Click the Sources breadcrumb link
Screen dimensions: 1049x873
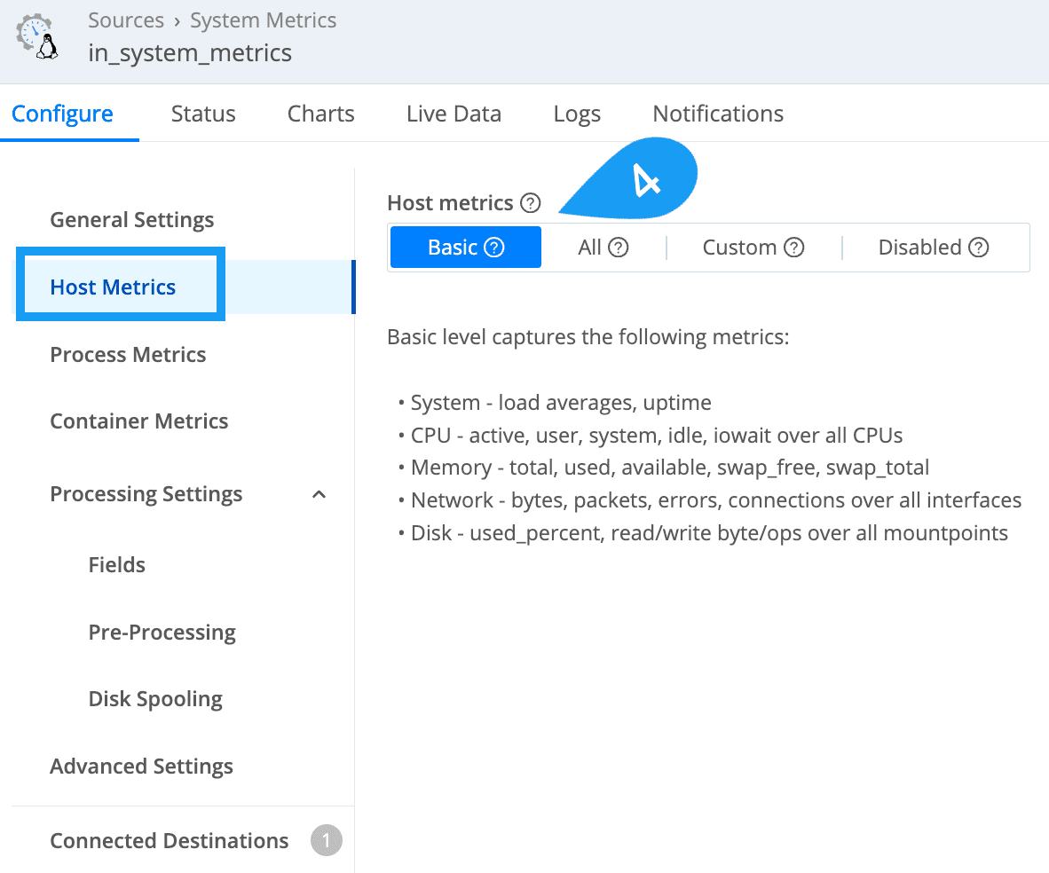pos(126,20)
